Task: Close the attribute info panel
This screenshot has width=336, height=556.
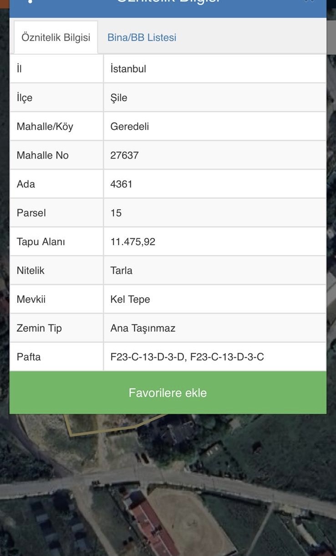Action: click(x=309, y=1)
